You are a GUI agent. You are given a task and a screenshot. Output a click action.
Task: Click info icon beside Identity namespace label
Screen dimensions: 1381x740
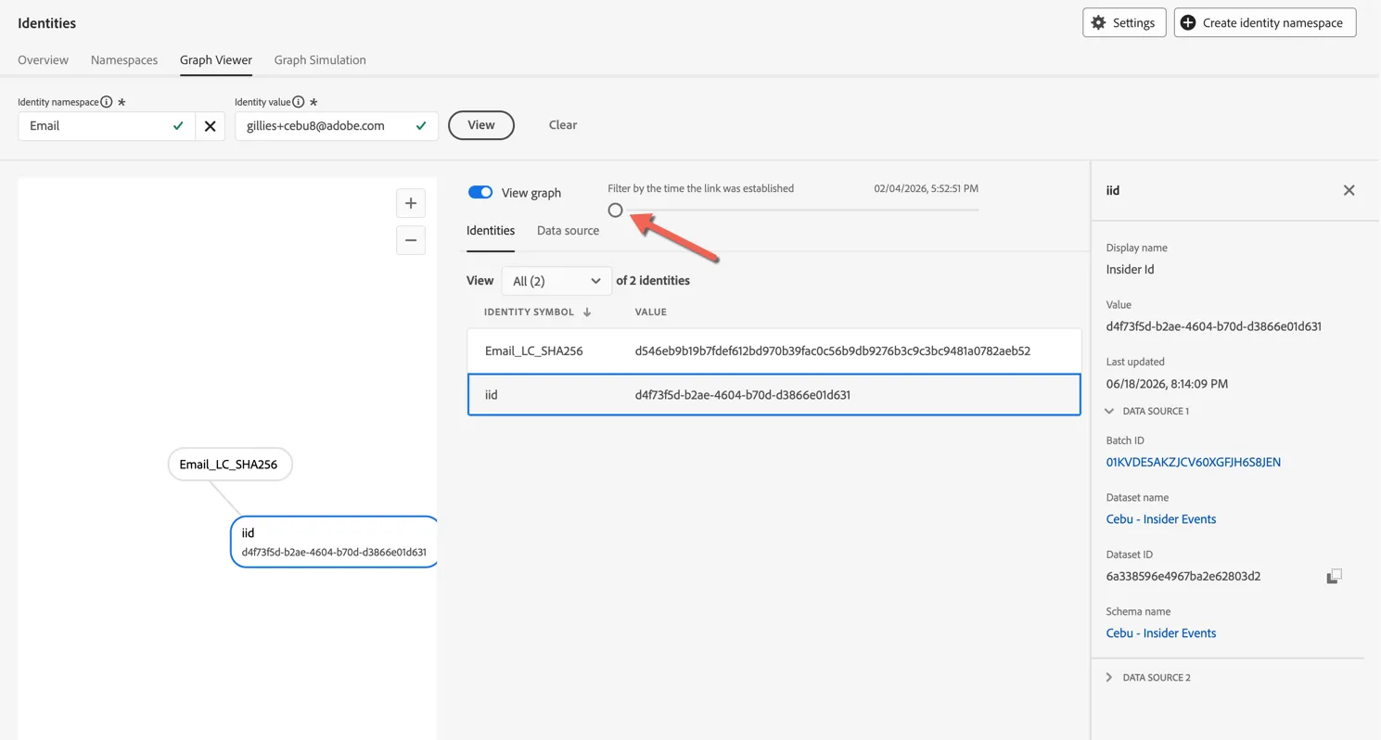[x=107, y=102]
